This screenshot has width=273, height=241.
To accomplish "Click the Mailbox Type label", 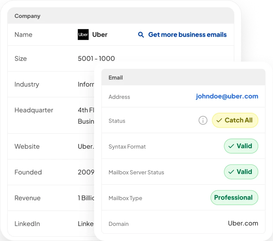I will [125, 198].
